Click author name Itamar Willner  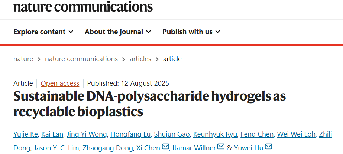click(x=193, y=148)
